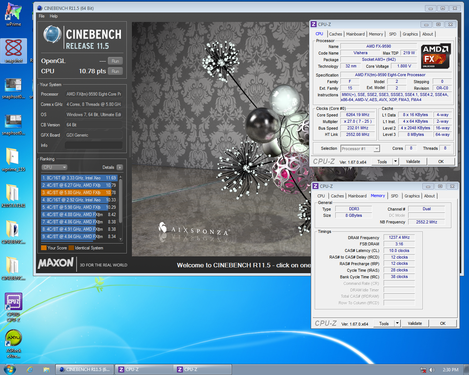Click the AMD FX logo in CPU-Z

pos(436,56)
